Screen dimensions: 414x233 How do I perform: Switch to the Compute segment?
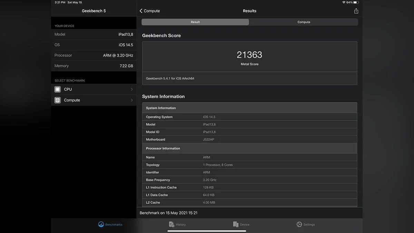pos(304,22)
